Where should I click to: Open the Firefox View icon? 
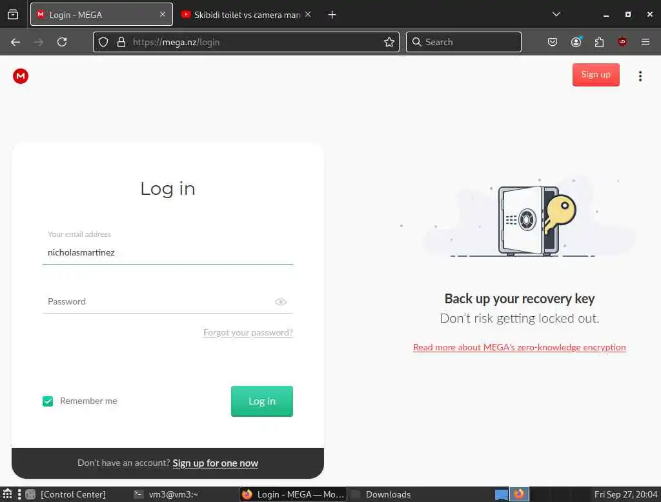coord(13,14)
